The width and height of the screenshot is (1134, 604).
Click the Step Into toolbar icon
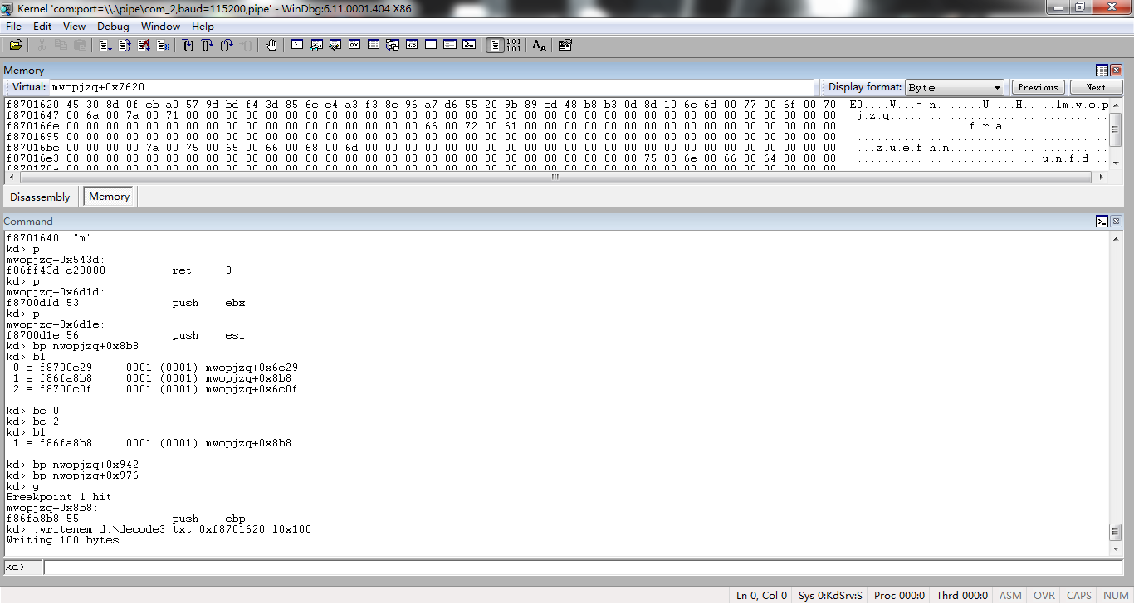[x=188, y=45]
